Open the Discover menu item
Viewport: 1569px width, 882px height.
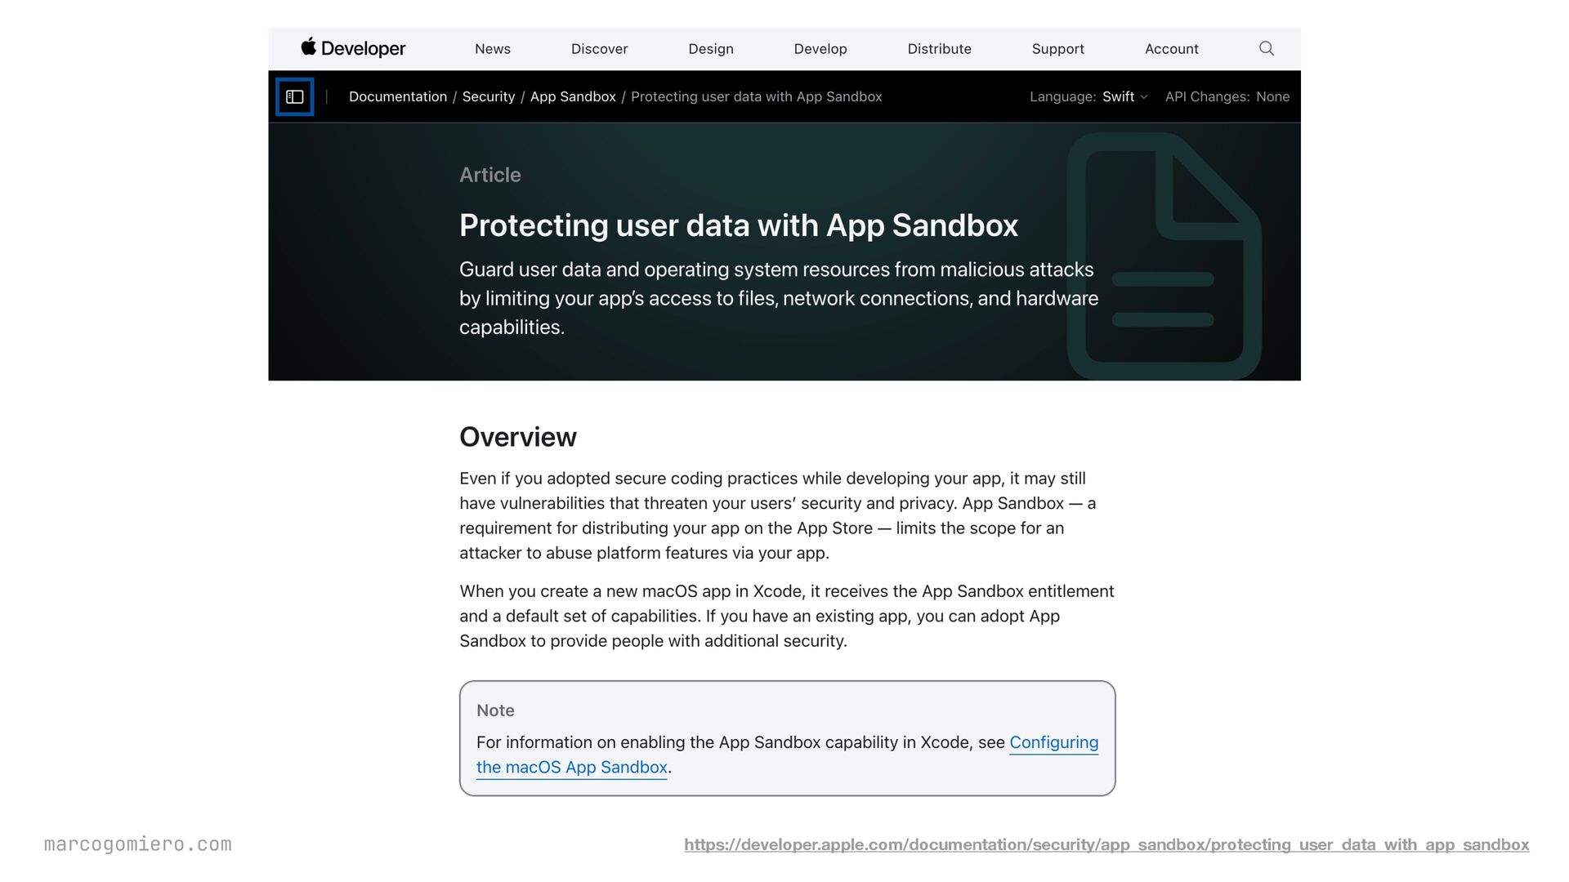coord(599,49)
